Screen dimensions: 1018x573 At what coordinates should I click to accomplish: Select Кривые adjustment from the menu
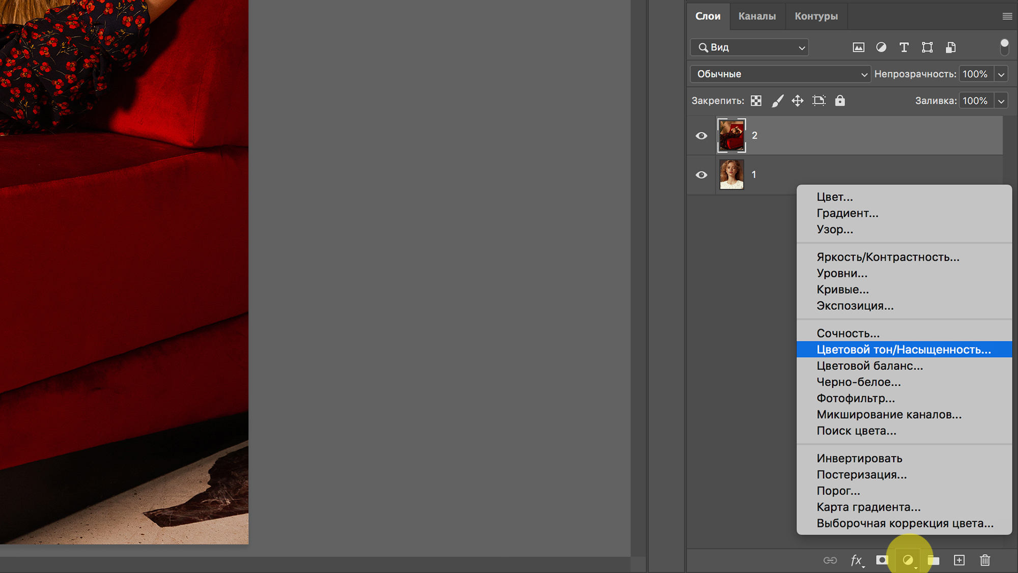tap(842, 290)
